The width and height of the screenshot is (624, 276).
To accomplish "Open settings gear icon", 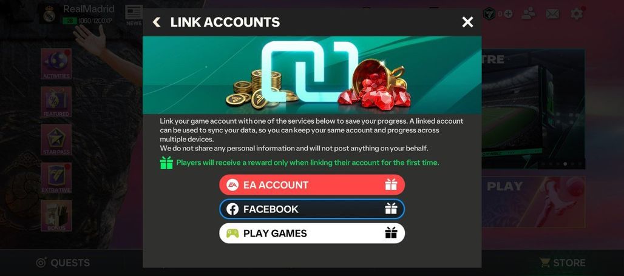I will (x=577, y=14).
